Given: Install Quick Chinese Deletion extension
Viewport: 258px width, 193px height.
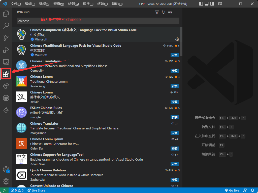Looking at the screenshot, I should click(175, 180).
